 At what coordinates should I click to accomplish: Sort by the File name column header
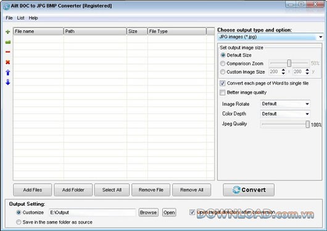pyautogui.click(x=38, y=31)
